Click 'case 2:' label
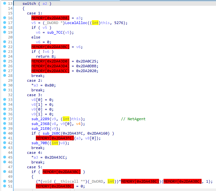The height and width of the screenshot is (191, 216). (x=35, y=80)
